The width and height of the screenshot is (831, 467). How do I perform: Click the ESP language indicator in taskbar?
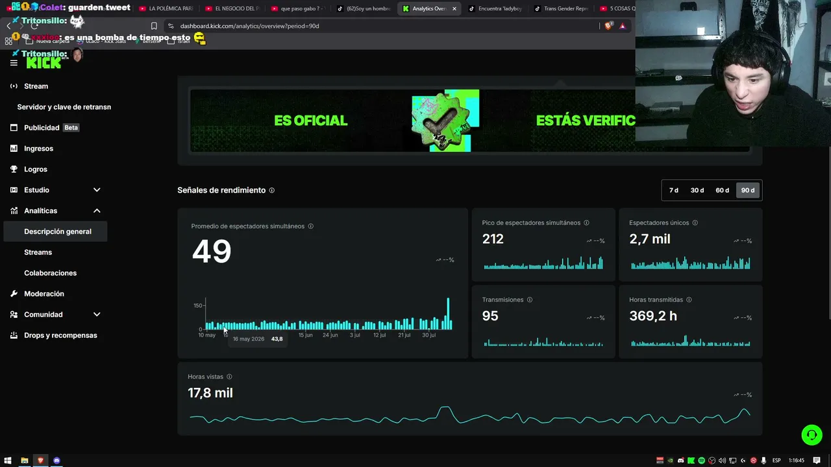click(x=776, y=461)
